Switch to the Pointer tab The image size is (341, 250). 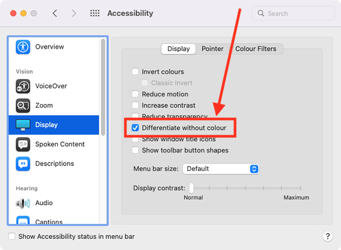click(212, 49)
